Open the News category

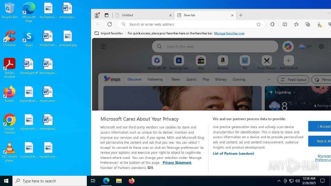[x=176, y=80]
